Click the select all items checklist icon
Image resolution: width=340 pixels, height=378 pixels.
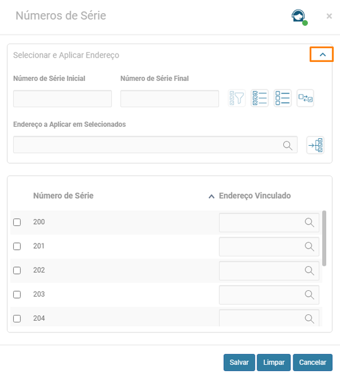[x=259, y=98]
